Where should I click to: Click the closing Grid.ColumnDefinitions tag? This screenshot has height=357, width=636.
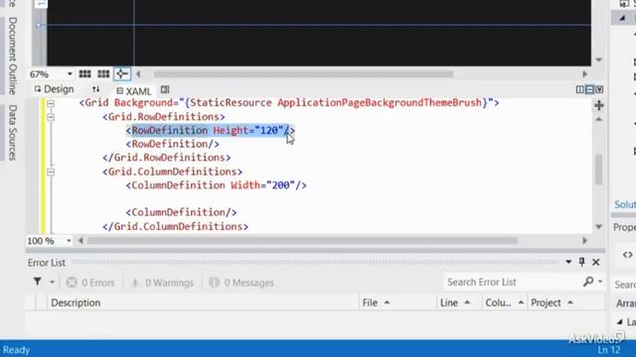click(x=175, y=227)
